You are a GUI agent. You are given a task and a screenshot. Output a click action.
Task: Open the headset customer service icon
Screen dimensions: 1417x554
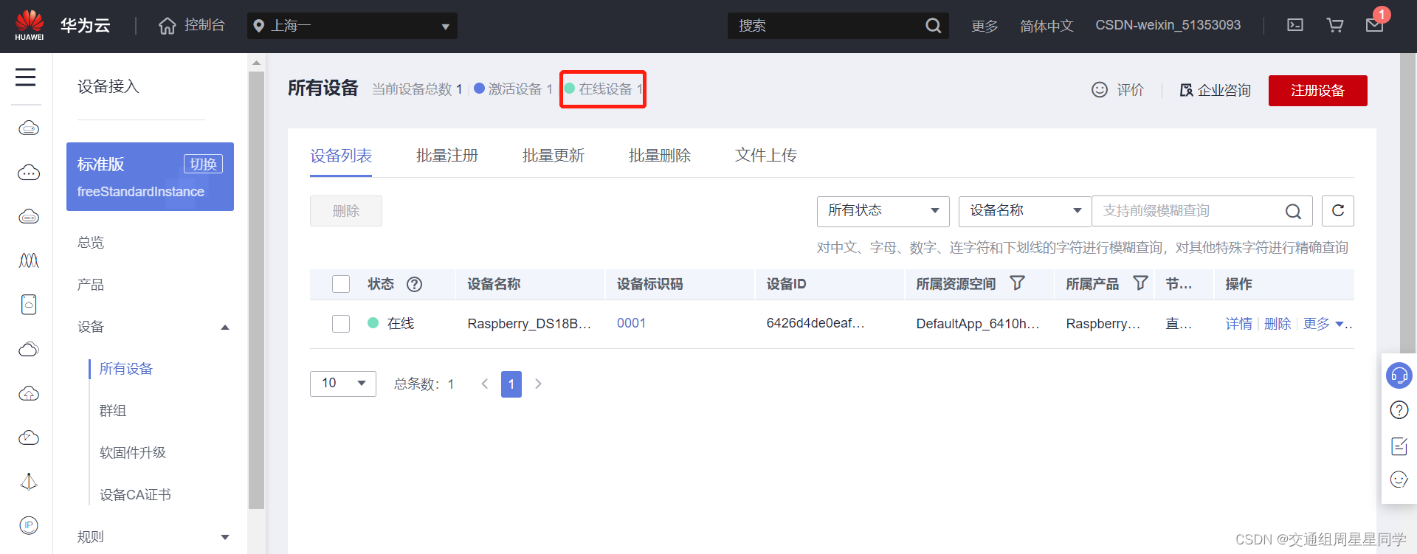1399,375
